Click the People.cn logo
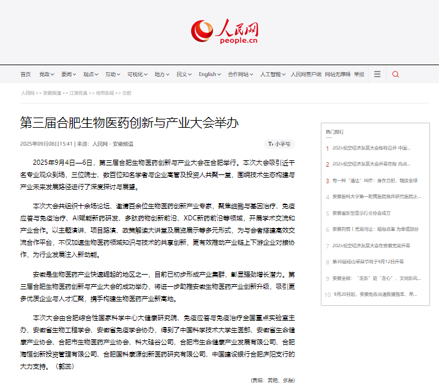439x389 pixels. point(224,31)
